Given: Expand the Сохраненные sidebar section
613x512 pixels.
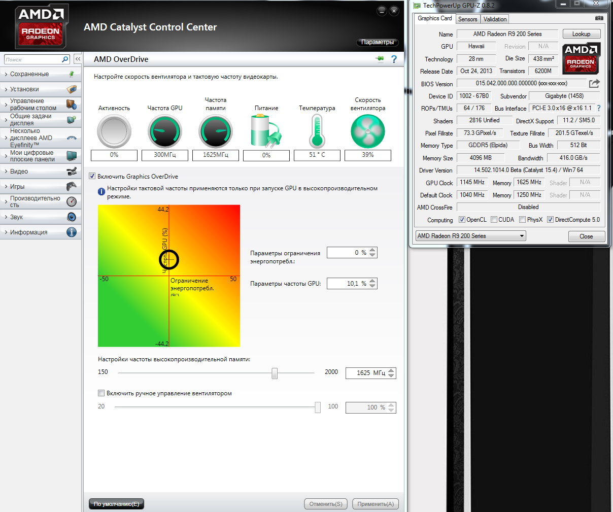Looking at the screenshot, I should (x=41, y=74).
